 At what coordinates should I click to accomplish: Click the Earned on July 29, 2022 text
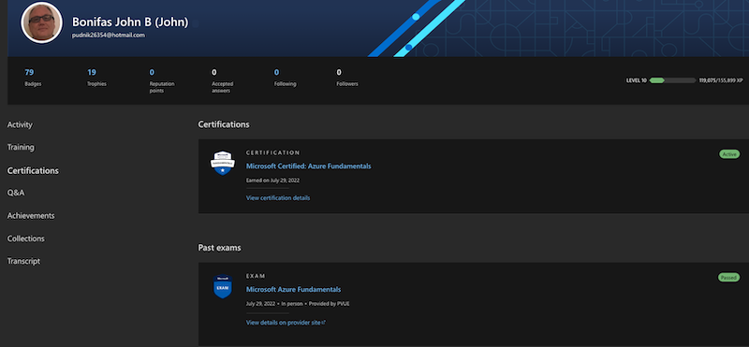272,181
